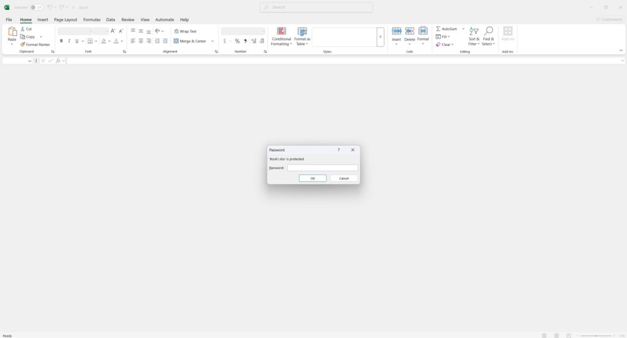Screen dimensions: 627x338
Task: Open Sort & Filter icon
Action: pyautogui.click(x=474, y=31)
